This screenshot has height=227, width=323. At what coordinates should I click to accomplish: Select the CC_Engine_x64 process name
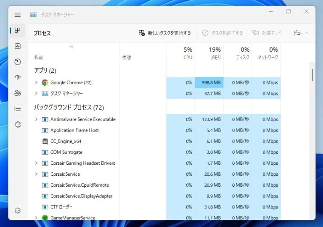[x=66, y=141]
